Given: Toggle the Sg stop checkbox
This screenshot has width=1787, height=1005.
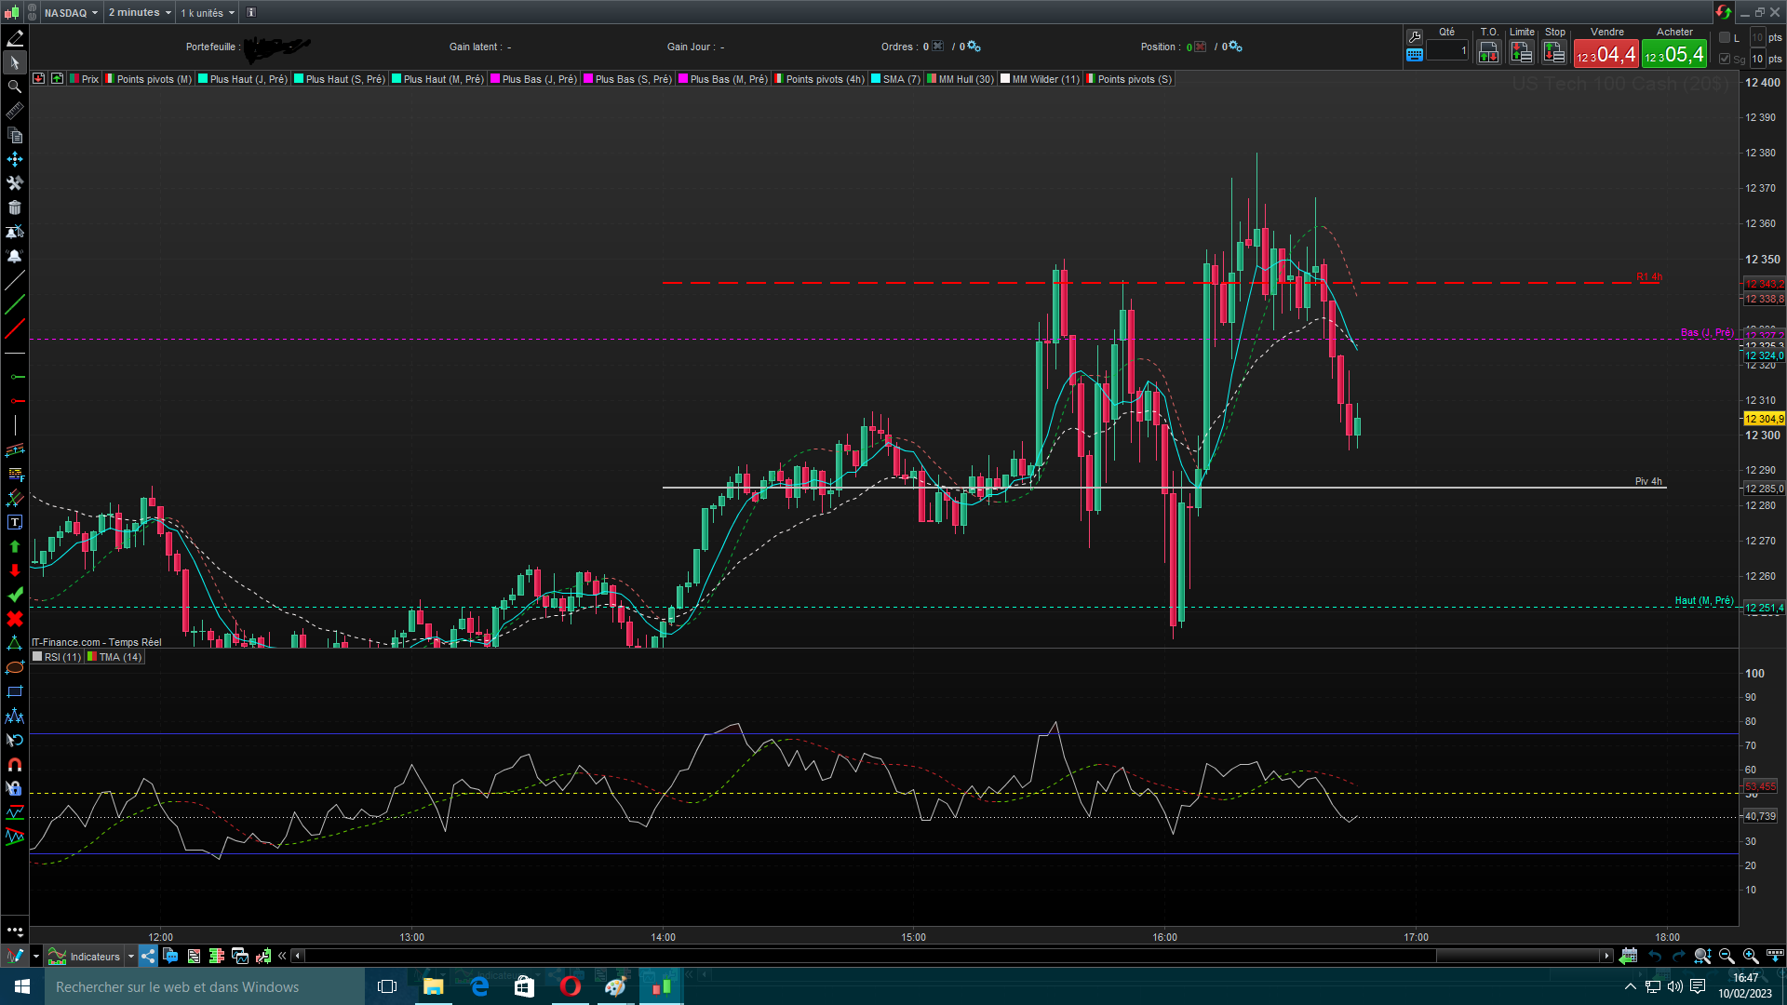Looking at the screenshot, I should click(x=1725, y=59).
